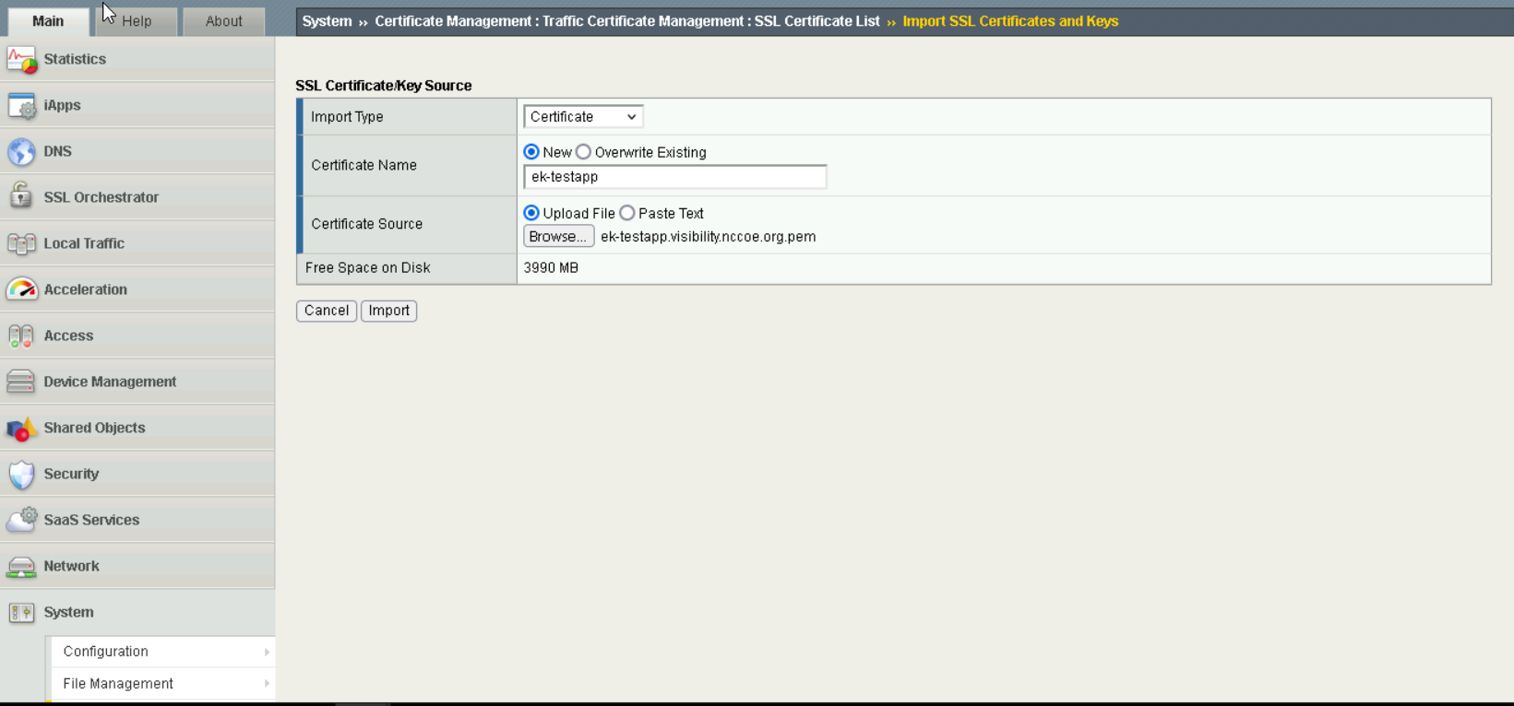Open the Import Type dropdown
1514x706 pixels.
pos(583,117)
